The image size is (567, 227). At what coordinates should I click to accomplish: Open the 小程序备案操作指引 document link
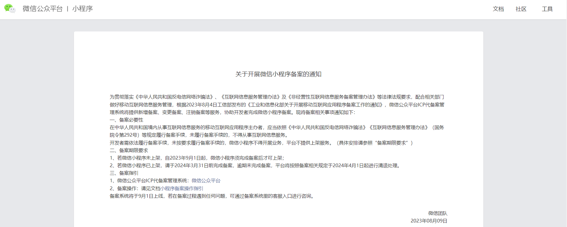point(182,188)
